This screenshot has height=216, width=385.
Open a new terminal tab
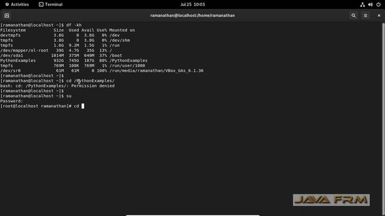point(7,16)
